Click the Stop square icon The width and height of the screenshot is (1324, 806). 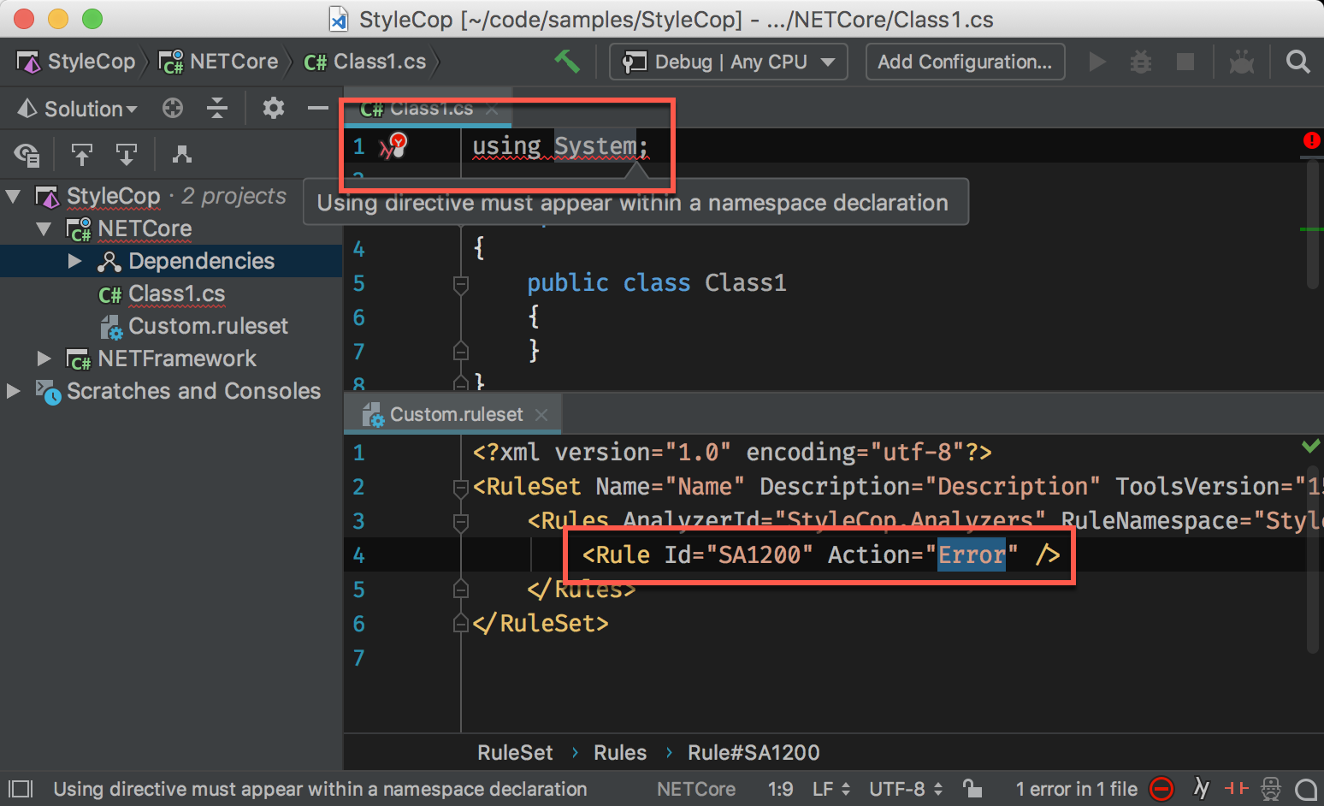tap(1185, 62)
